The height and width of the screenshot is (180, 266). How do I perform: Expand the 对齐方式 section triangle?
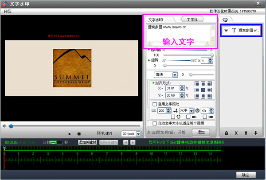click(x=153, y=83)
